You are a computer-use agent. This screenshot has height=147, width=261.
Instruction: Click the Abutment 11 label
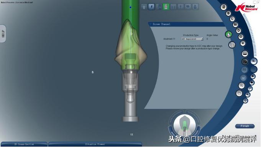[169, 39]
